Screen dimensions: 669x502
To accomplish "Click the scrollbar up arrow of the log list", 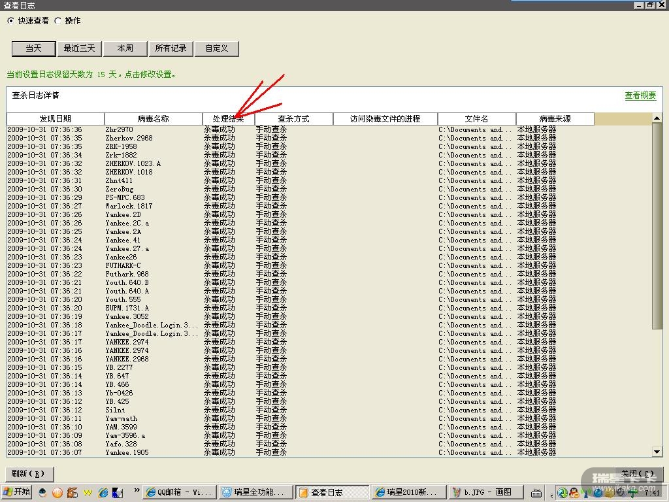I will (x=657, y=118).
